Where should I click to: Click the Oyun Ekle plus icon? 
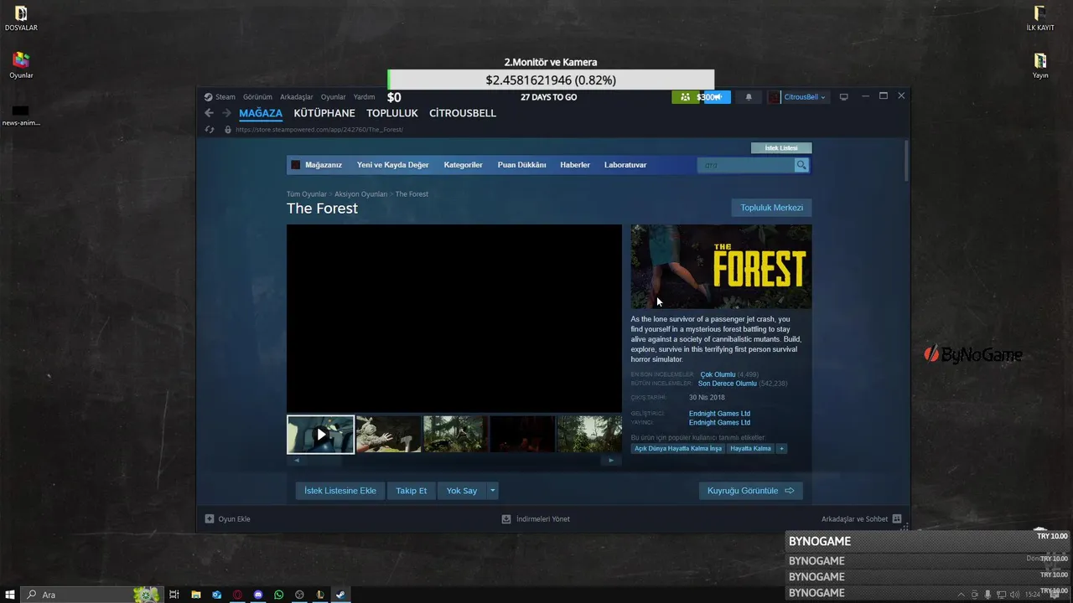(210, 519)
